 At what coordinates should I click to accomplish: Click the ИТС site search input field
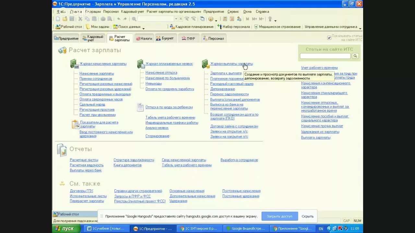pos(325,56)
